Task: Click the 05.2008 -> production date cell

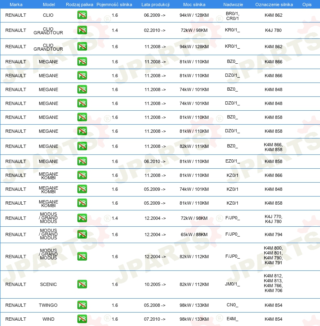Action: pos(155,305)
